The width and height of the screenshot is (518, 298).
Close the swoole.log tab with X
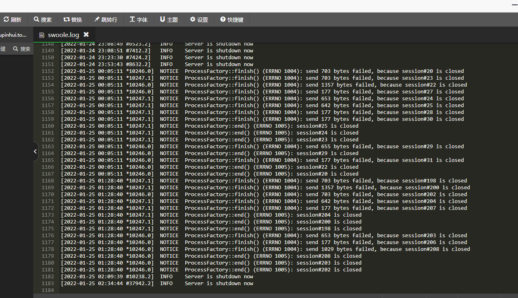tap(86, 35)
